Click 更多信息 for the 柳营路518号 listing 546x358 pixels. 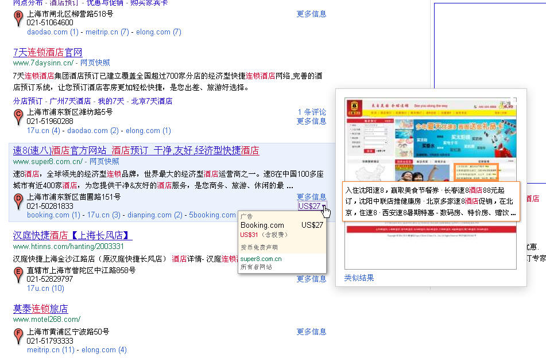click(x=311, y=14)
